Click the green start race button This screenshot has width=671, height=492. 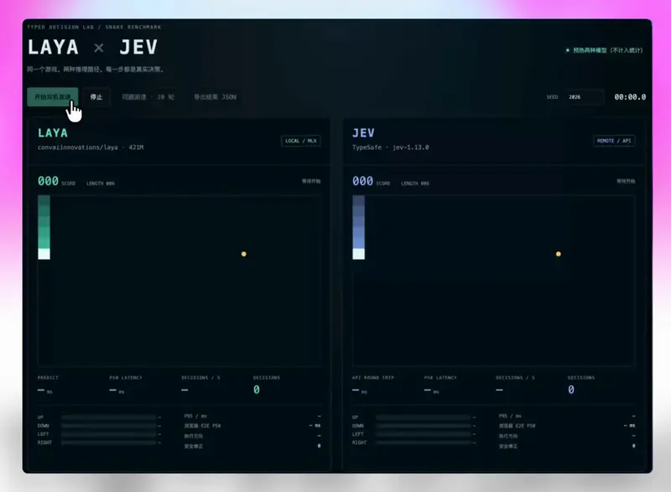coord(53,97)
